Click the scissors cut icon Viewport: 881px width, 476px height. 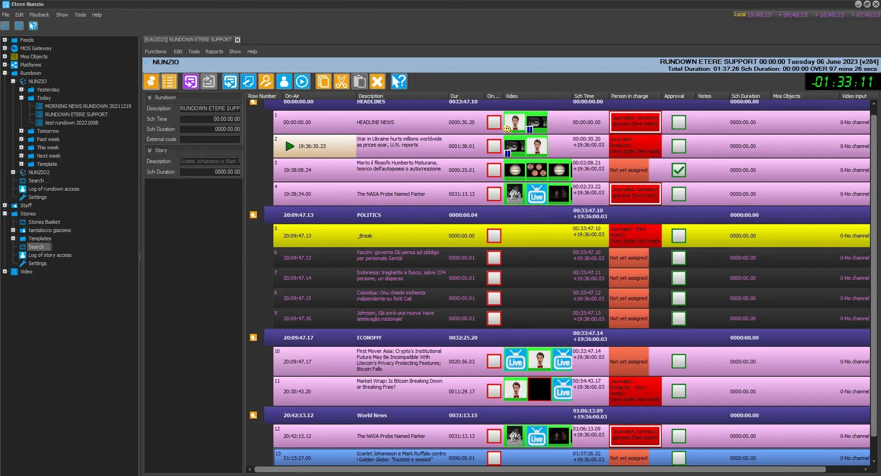point(341,82)
